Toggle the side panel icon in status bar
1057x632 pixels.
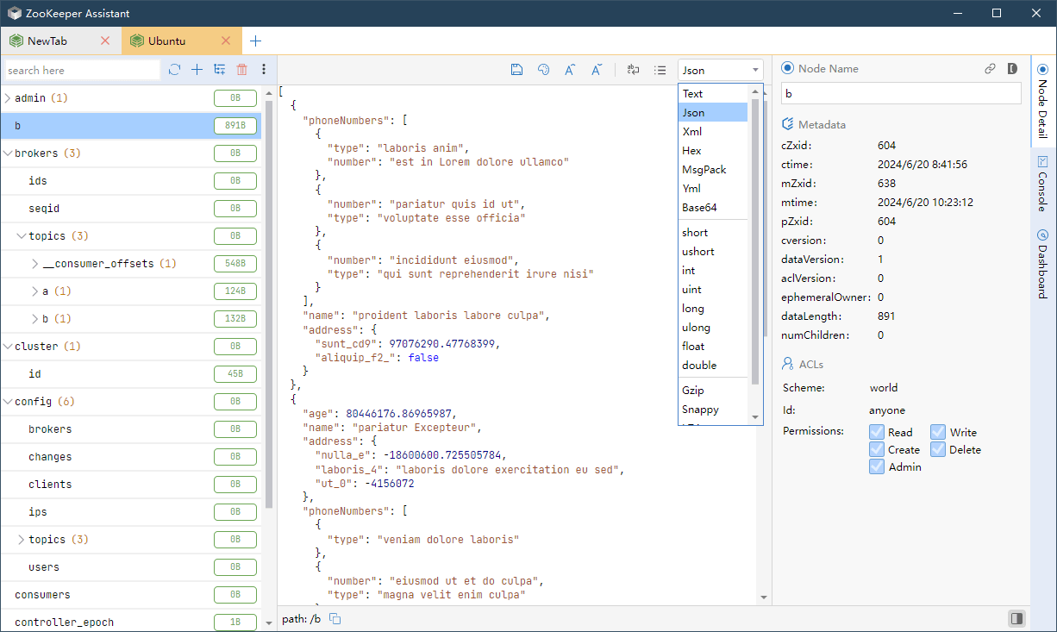click(x=1017, y=618)
